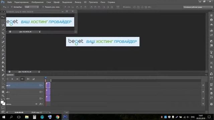Select the Hand tool
The width and height of the screenshot is (214, 120).
[x=3, y=92]
